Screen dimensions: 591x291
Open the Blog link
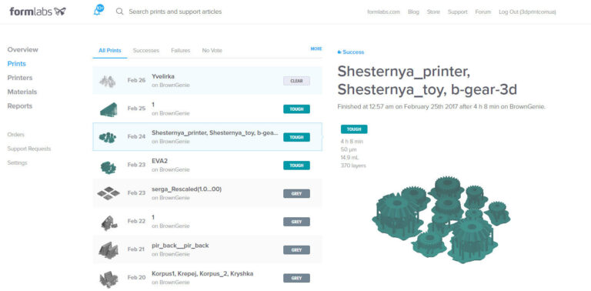click(x=413, y=12)
